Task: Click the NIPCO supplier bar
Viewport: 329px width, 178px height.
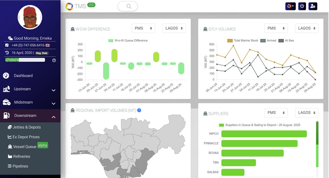Action: (264, 134)
